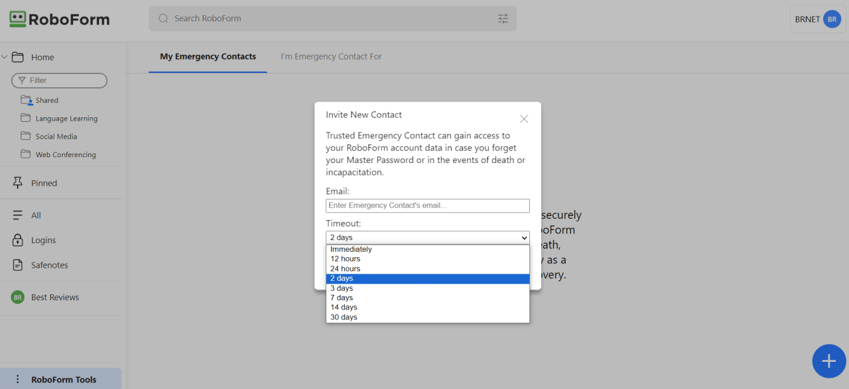Click the RoboForm logo icon

point(17,19)
